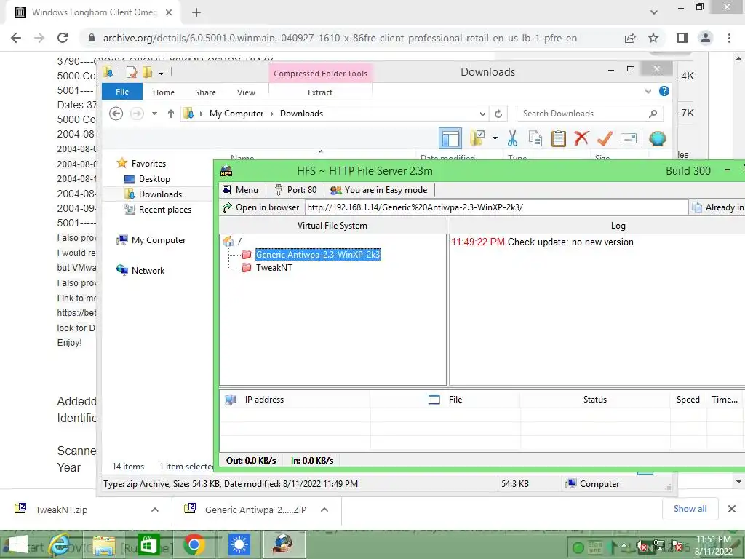Toggle Chrome side panel icon

[682, 38]
